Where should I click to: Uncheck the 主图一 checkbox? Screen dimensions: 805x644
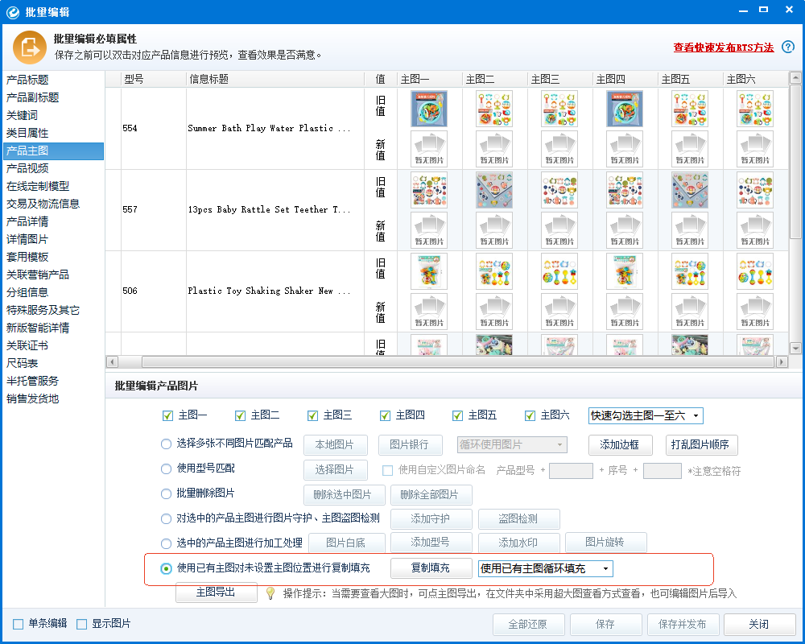167,416
